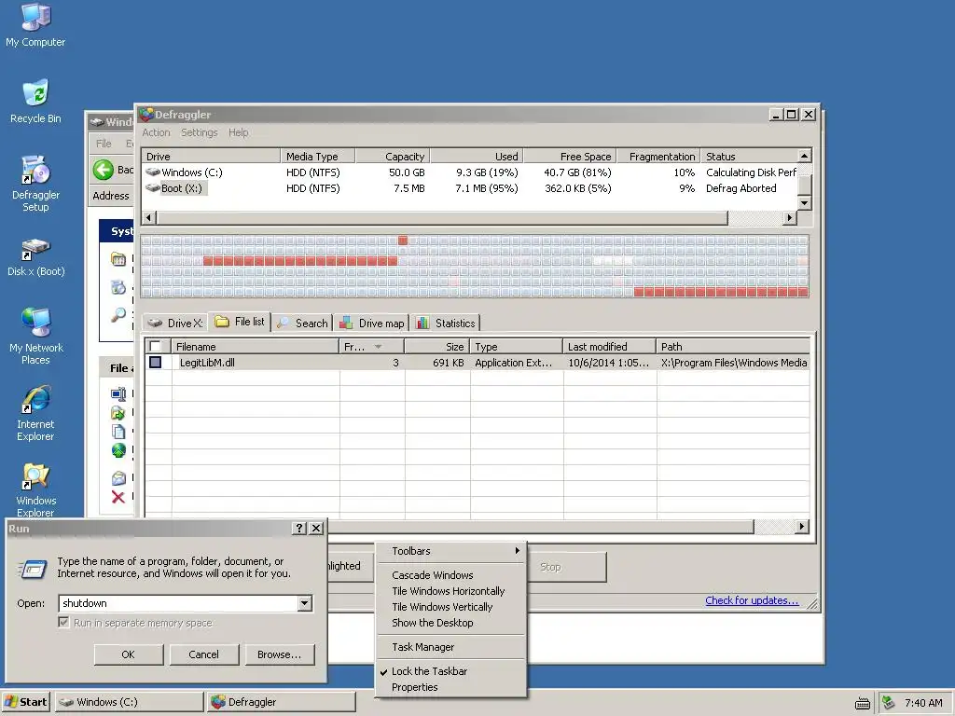Click the red X delete icon in the Explorer sidebar
Screen dimensions: 955x716
pyautogui.click(x=118, y=497)
